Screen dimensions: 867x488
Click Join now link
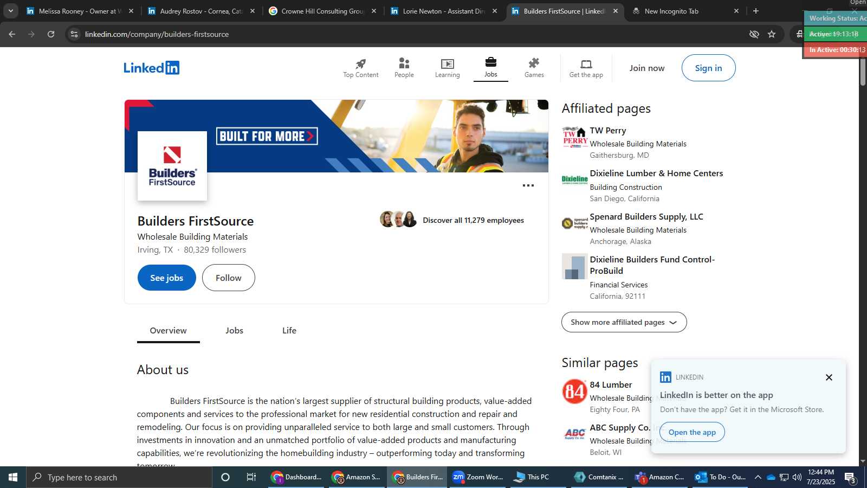[x=647, y=68]
